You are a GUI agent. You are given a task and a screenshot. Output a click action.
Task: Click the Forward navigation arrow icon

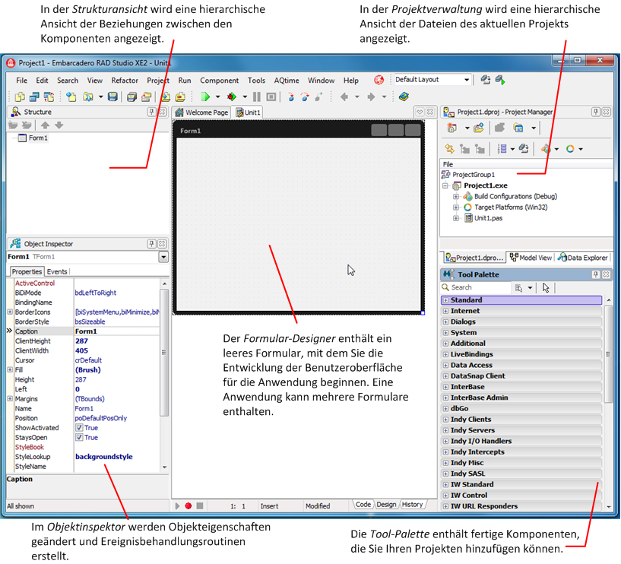click(x=371, y=97)
